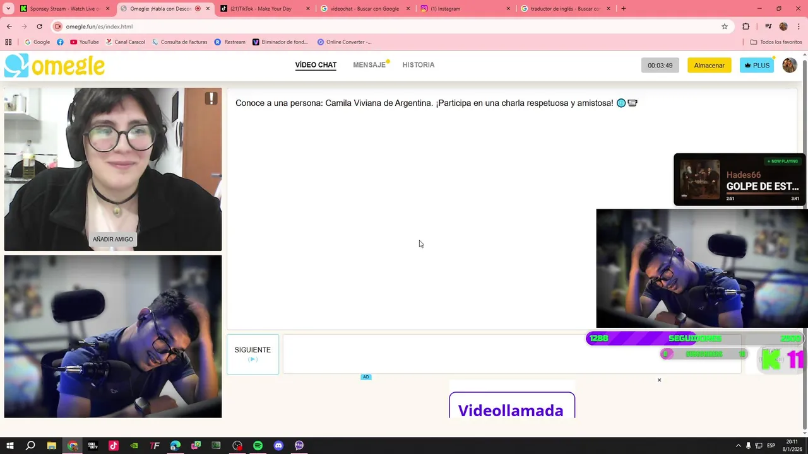The width and height of the screenshot is (808, 454).
Task: Open Windows Start menu
Action: coord(9,446)
